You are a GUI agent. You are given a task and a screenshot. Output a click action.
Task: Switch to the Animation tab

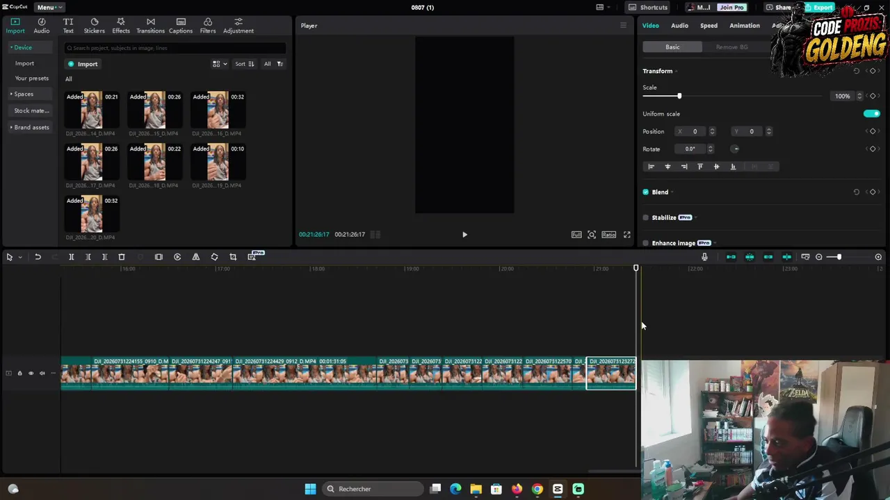(x=745, y=26)
